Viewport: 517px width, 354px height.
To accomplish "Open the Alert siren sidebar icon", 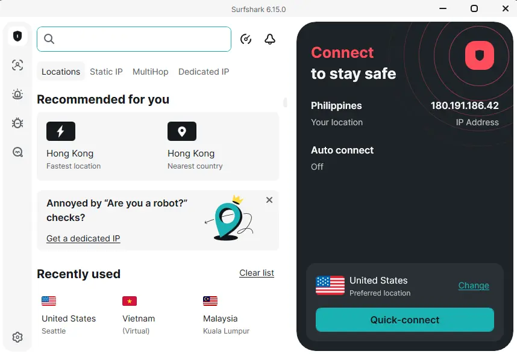I will point(17,94).
